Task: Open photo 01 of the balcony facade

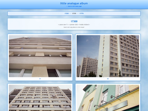Action: tap(40, 56)
